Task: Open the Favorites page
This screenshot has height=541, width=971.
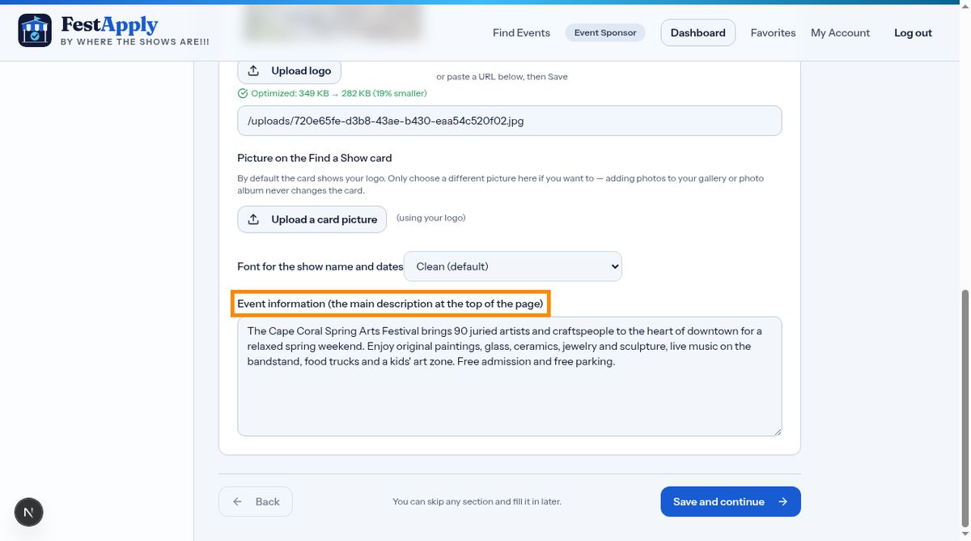Action: pyautogui.click(x=773, y=32)
